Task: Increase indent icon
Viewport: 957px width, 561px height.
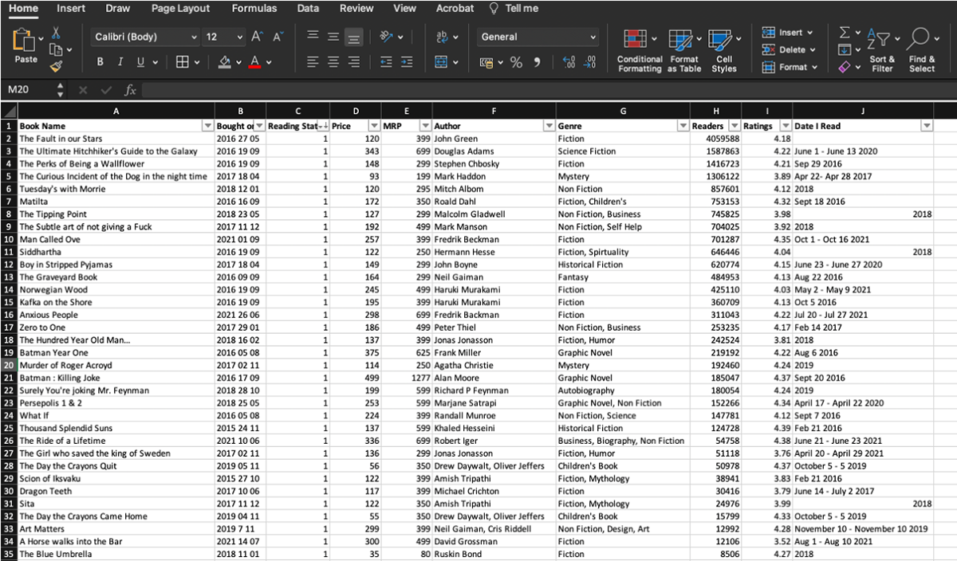Action: pyautogui.click(x=407, y=62)
